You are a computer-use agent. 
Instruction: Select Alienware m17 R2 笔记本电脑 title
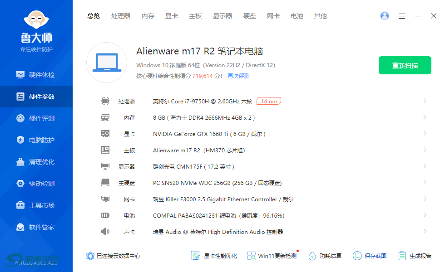tap(199, 51)
